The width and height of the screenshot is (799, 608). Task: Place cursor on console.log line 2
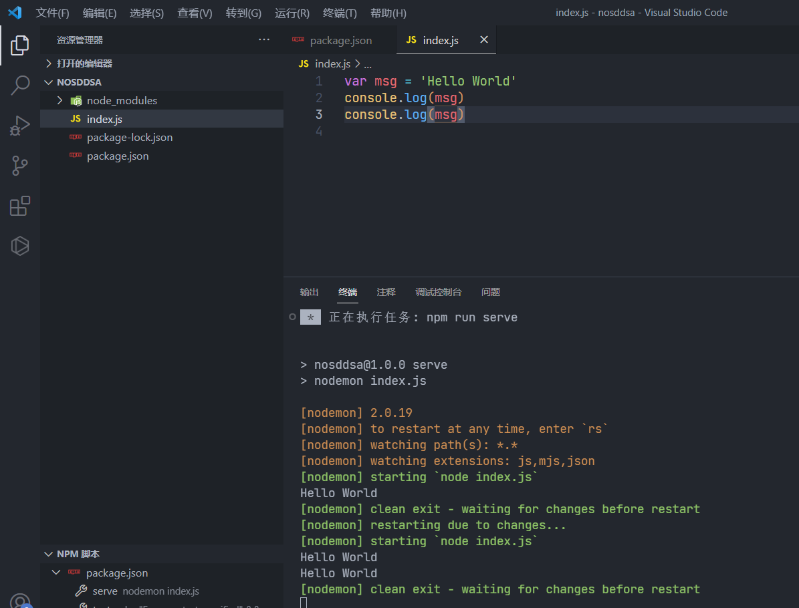pyautogui.click(x=404, y=98)
